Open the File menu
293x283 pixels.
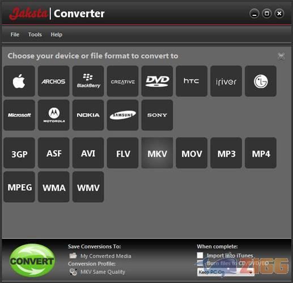(15, 35)
